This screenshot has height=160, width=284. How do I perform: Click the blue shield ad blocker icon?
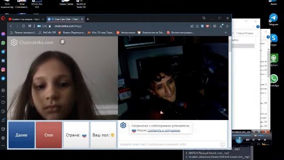pos(202,26)
